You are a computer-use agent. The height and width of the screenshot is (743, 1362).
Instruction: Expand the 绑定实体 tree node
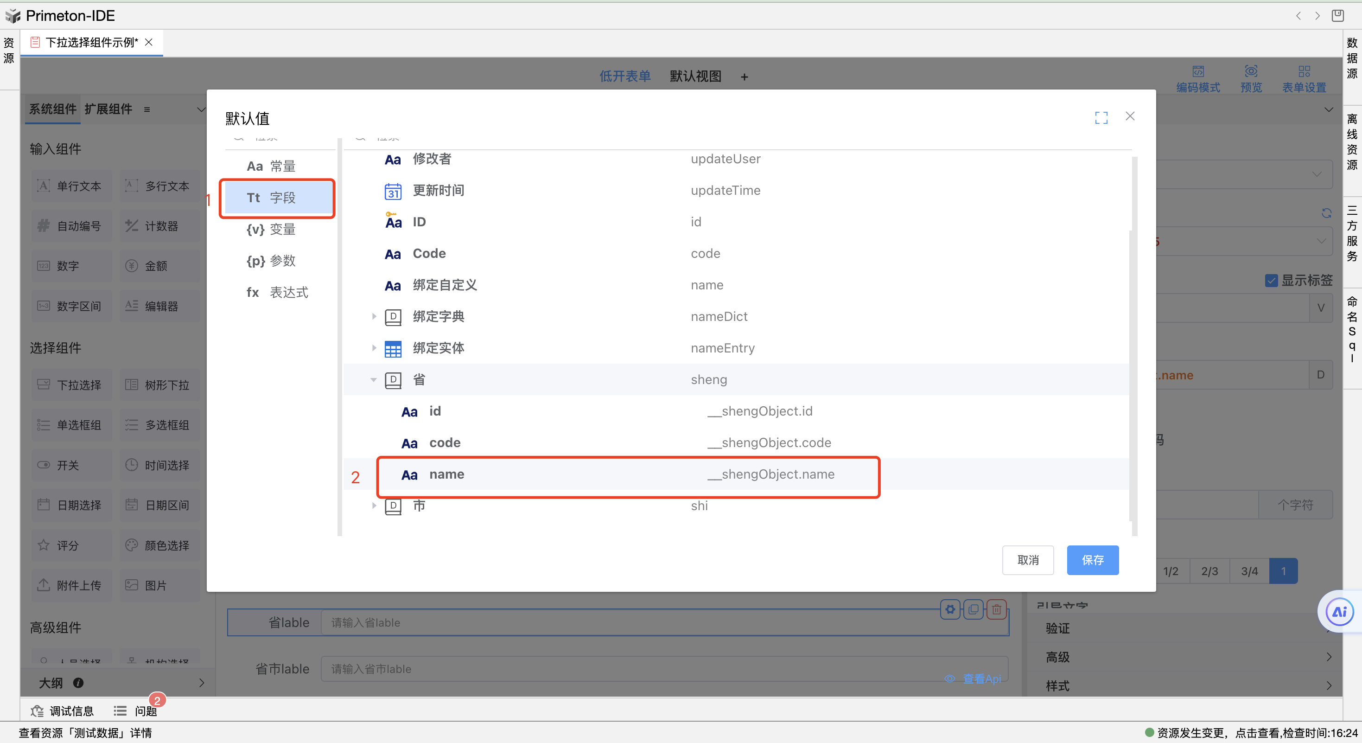(373, 348)
